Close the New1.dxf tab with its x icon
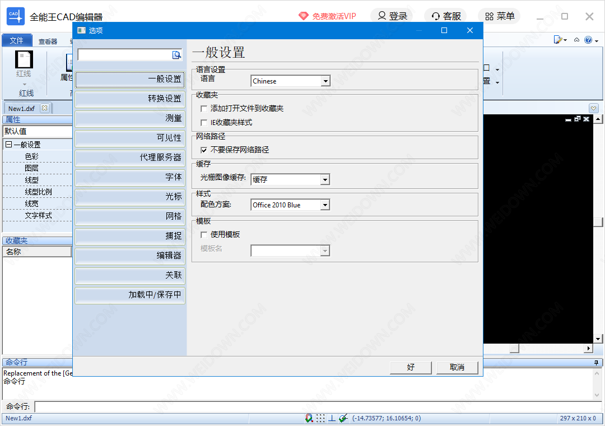 pos(44,108)
